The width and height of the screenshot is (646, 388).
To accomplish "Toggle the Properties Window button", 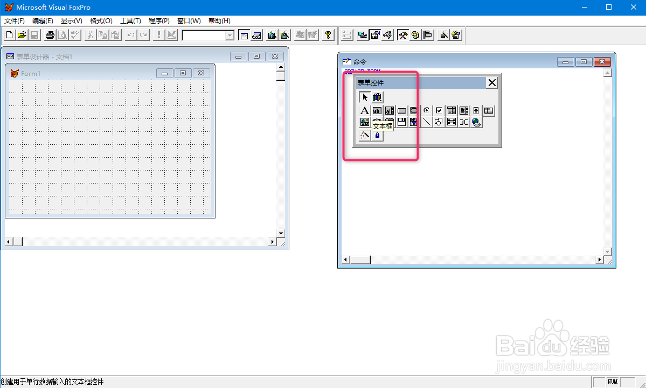I will tap(375, 36).
